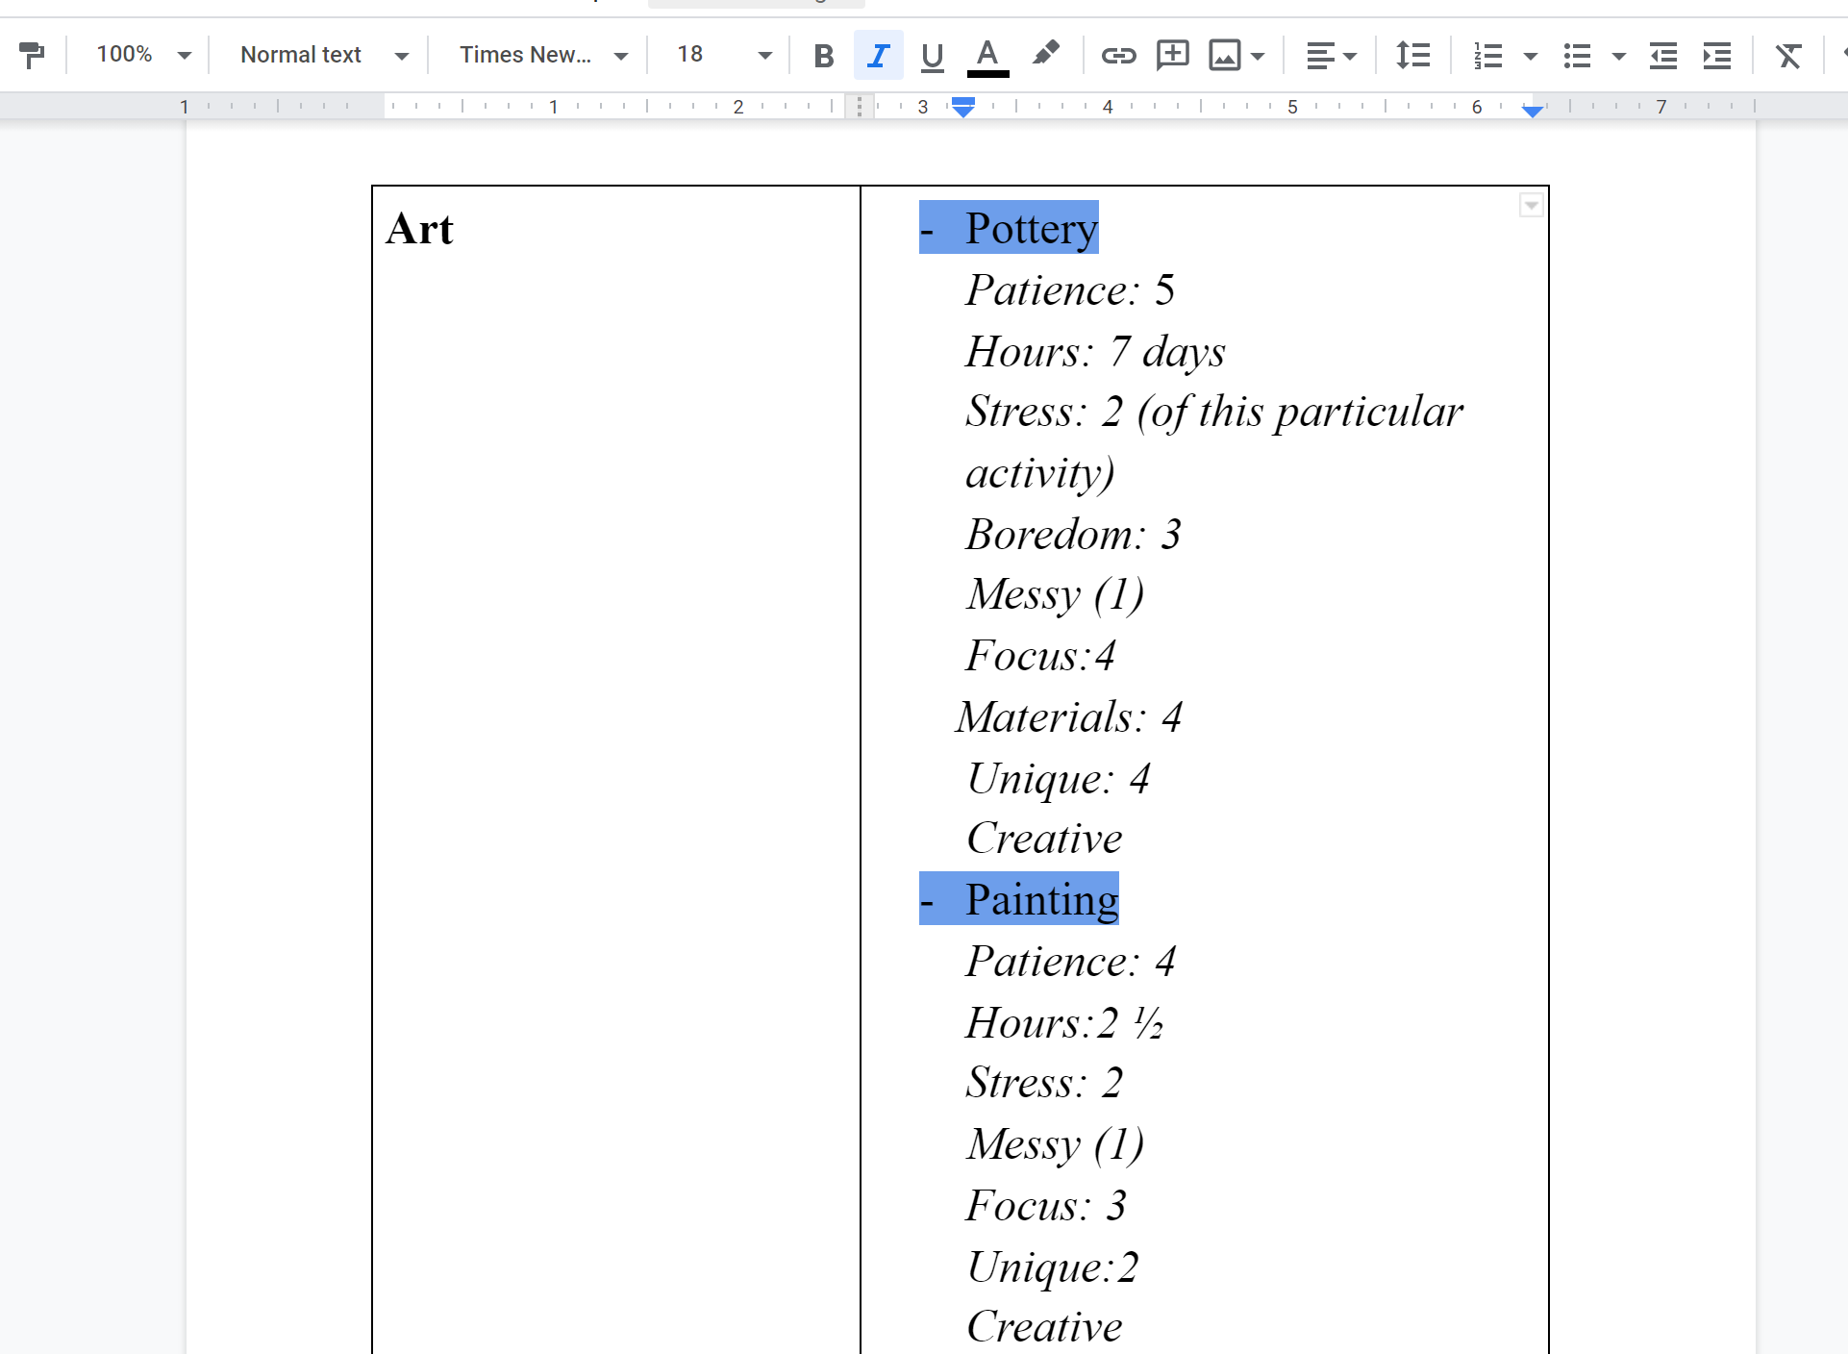Open the Times New Roman font dropdown

pyautogui.click(x=542, y=55)
